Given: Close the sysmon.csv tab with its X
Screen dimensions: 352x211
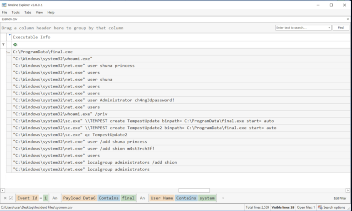Looking at the screenshot, I should tap(348, 20).
